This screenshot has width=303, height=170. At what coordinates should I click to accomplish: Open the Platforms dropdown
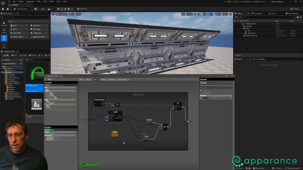coord(82,9)
